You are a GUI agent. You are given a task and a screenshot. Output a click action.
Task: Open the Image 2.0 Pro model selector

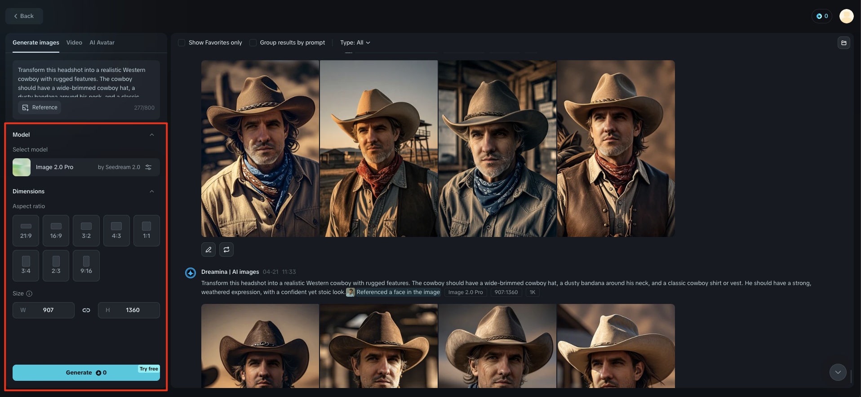coord(86,167)
